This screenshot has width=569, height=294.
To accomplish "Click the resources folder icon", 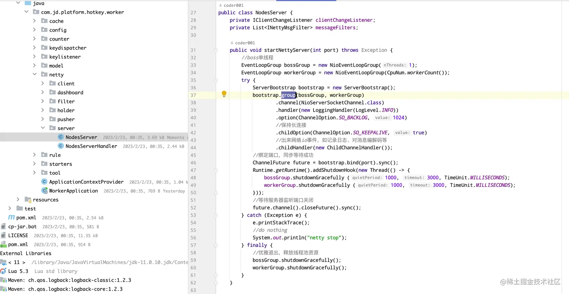I will click(28, 200).
